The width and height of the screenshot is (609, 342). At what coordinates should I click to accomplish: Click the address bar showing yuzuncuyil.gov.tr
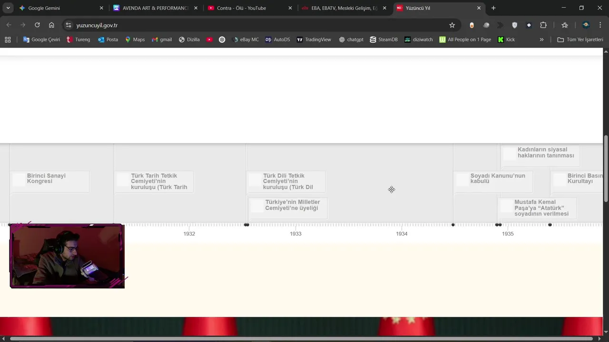click(x=259, y=25)
